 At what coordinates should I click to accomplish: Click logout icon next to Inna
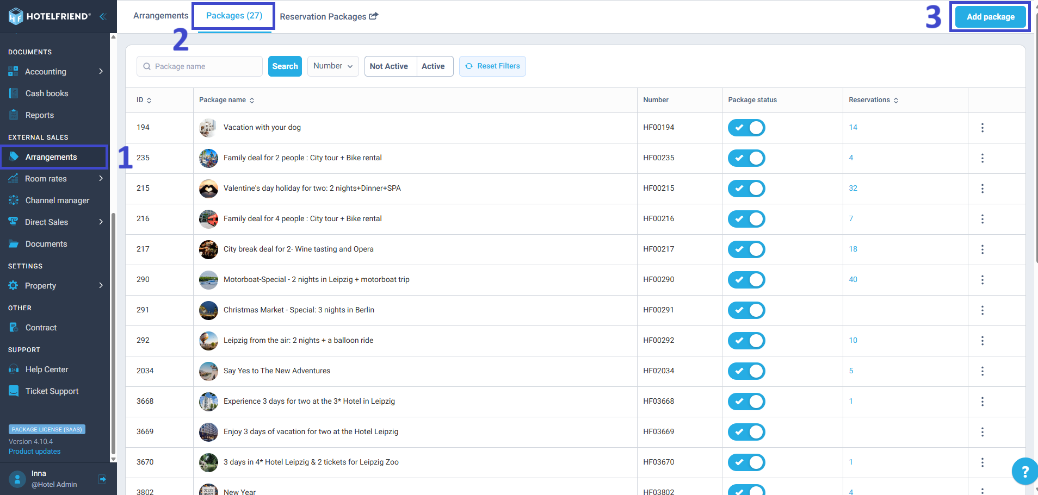click(102, 479)
